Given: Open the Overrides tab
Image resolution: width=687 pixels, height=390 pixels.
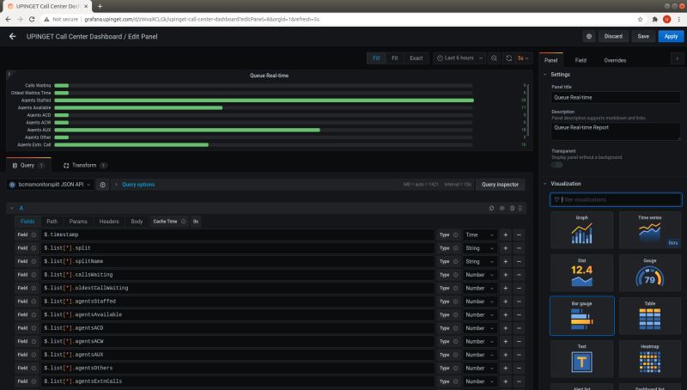Looking at the screenshot, I should point(615,60).
